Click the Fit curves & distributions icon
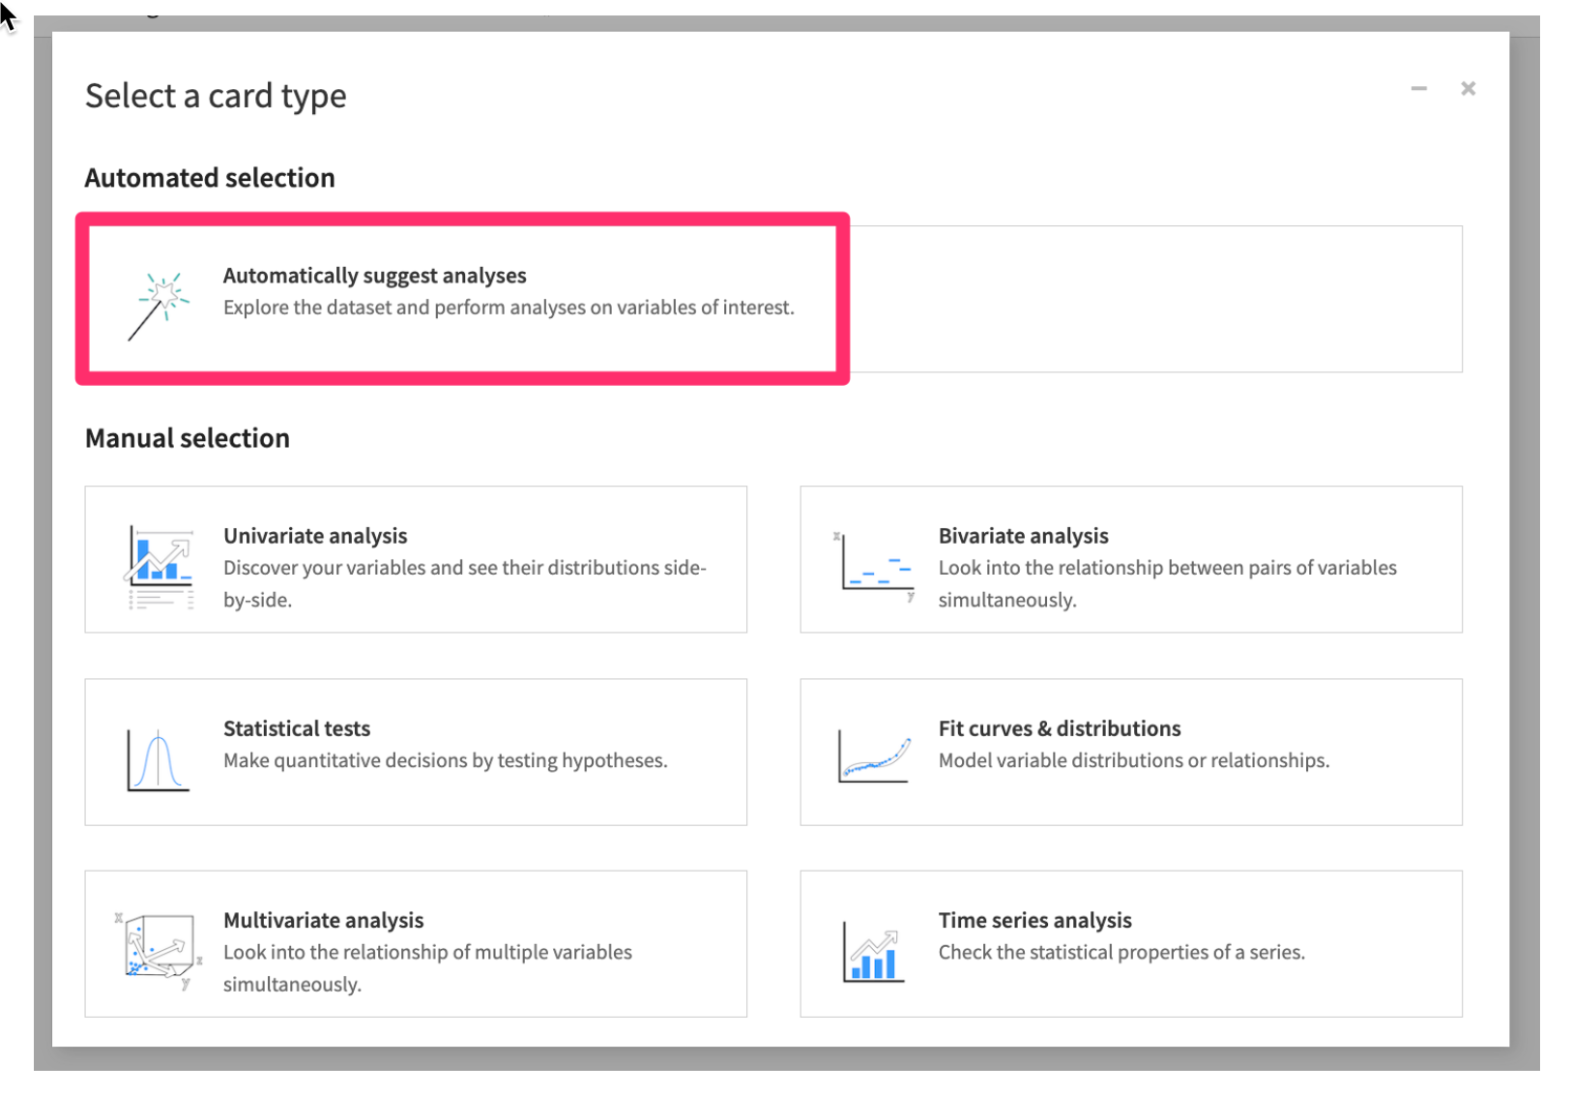 875,757
